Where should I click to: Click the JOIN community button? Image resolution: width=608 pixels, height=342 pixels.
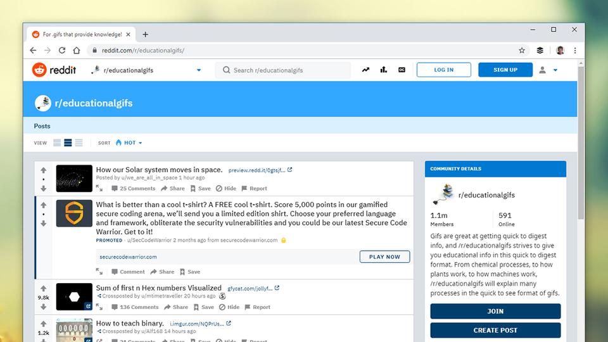click(495, 311)
